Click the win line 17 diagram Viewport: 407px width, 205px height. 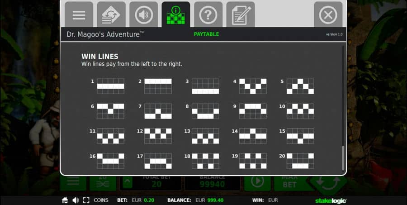158,161
